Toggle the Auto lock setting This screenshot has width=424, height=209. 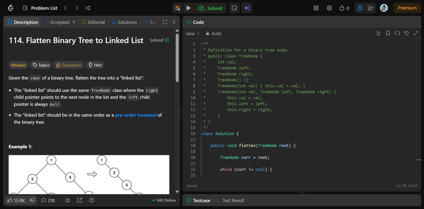213,33
